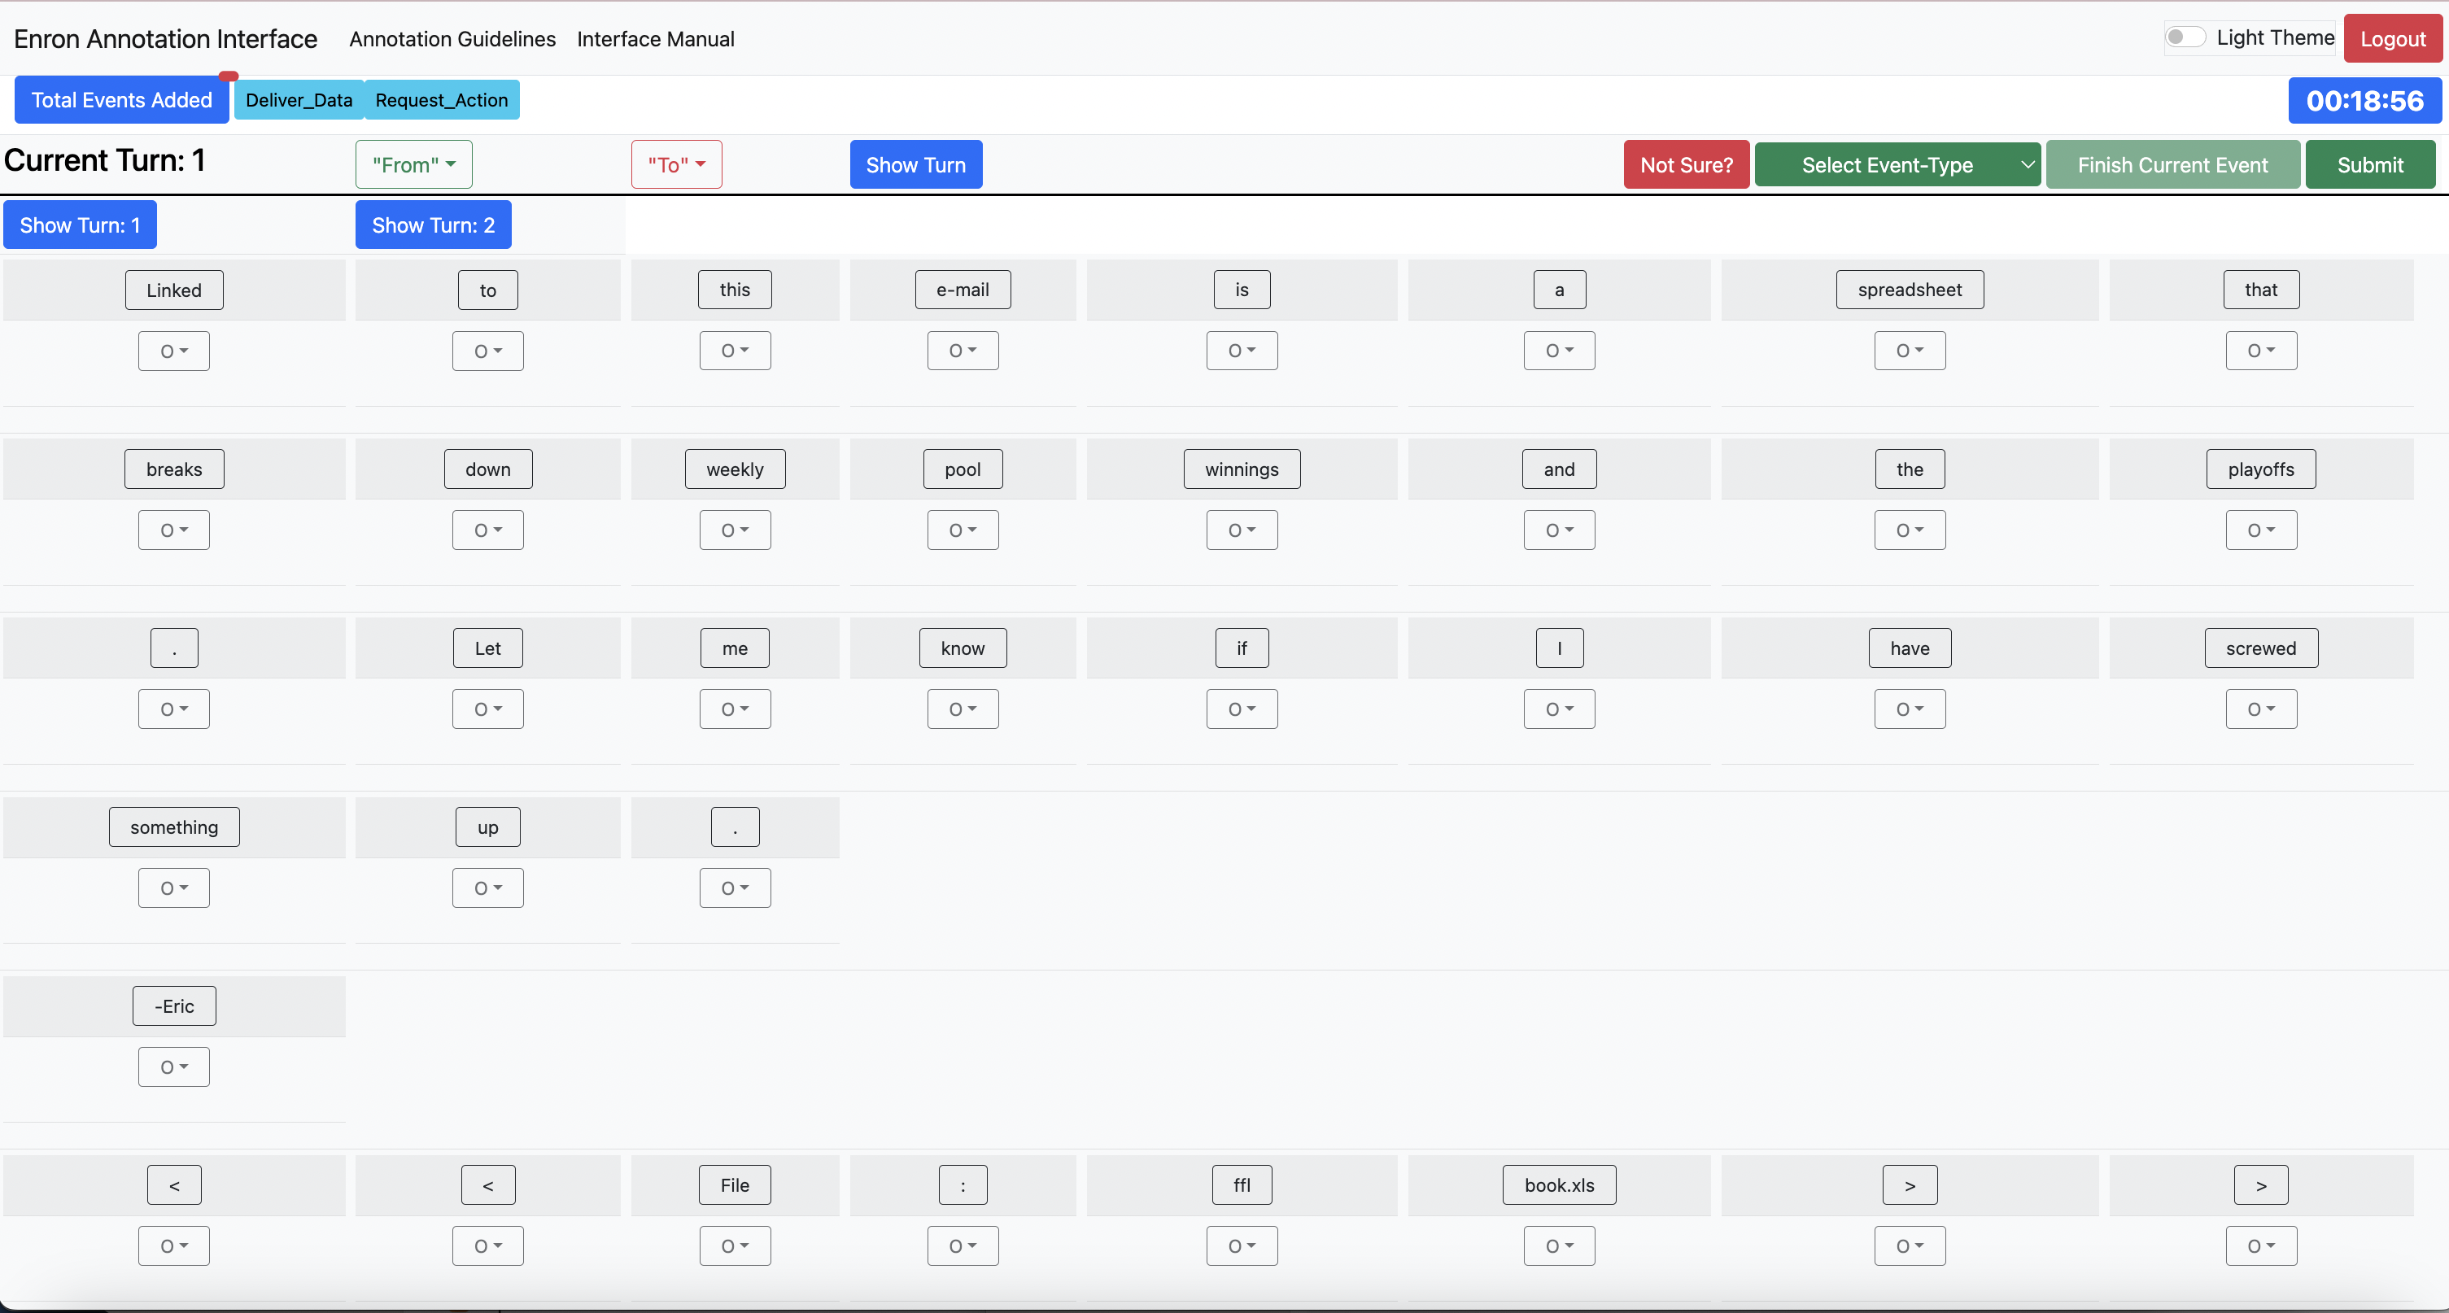Select the word token "winnings"
2449x1313 pixels.
(1242, 469)
